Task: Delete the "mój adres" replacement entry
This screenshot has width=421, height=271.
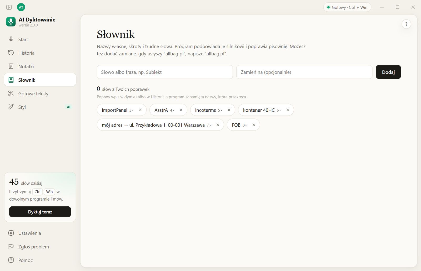Action: [218, 125]
